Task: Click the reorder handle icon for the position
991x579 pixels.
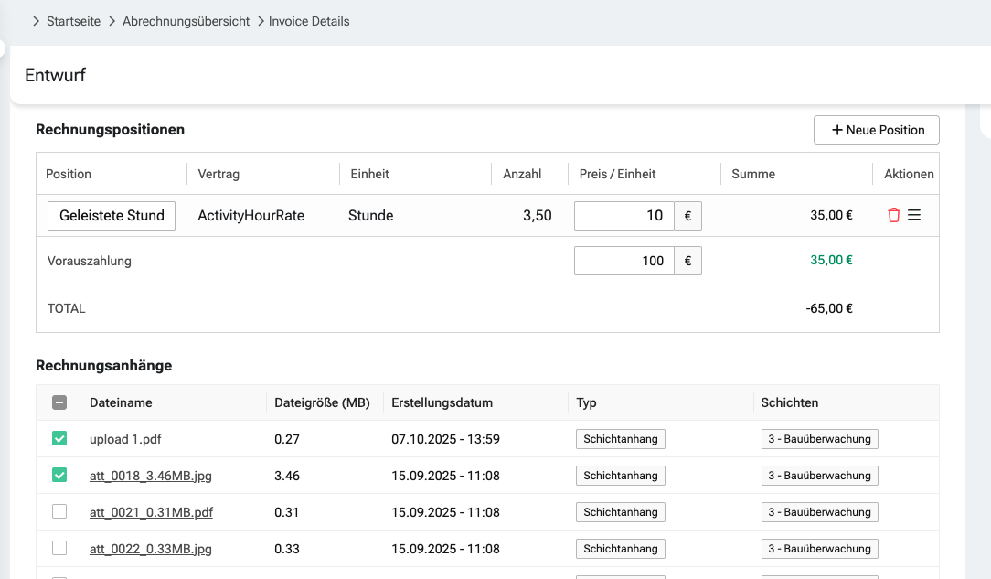Action: (x=914, y=216)
